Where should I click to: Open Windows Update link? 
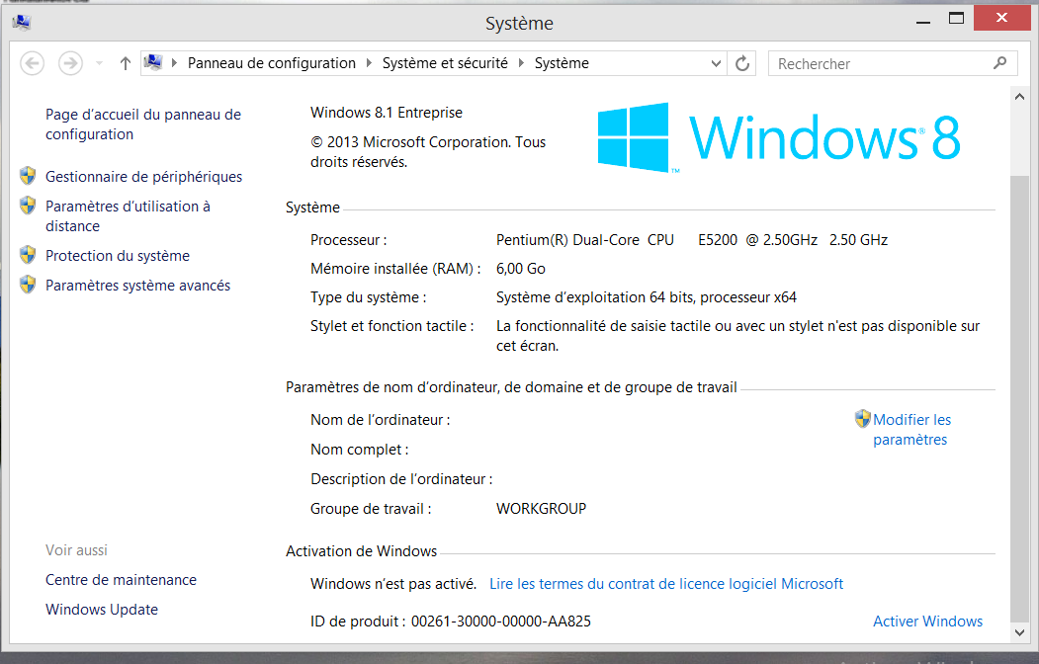(102, 610)
